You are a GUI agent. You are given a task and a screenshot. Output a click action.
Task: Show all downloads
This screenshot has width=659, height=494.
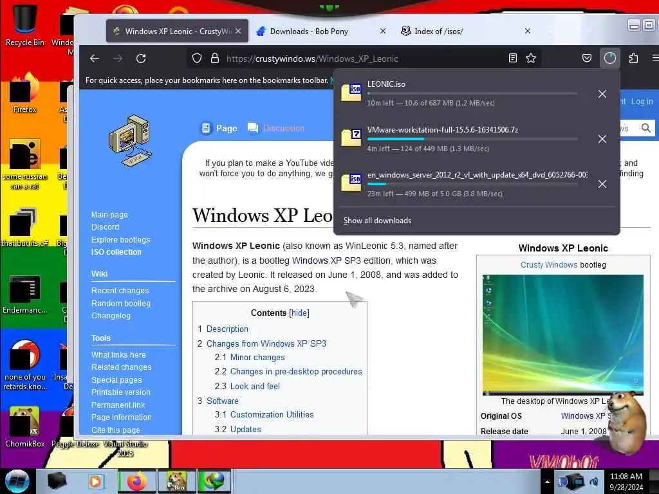[x=377, y=221]
